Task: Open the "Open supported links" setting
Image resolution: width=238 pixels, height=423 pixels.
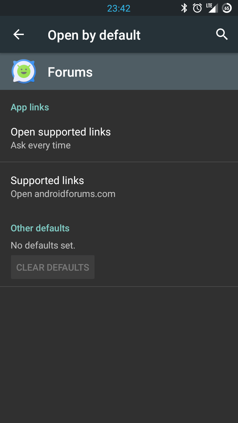Action: click(61, 132)
